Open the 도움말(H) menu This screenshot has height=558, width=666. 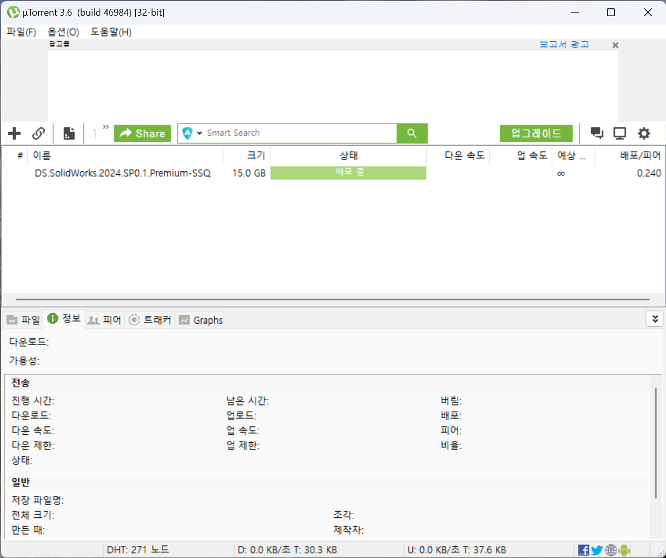point(111,32)
